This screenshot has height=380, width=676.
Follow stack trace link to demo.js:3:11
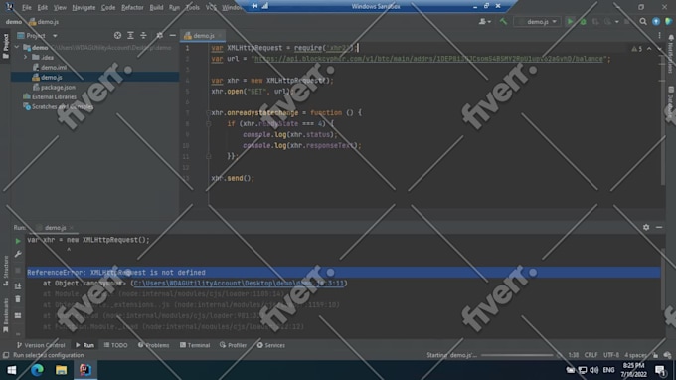coord(239,284)
